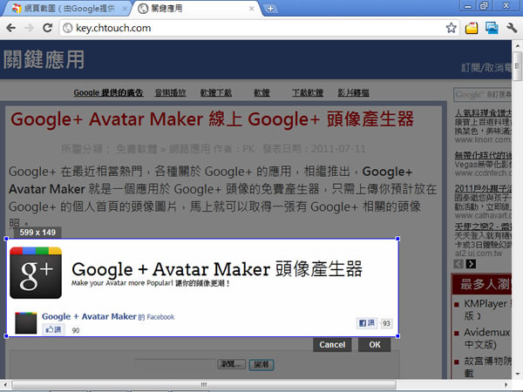The image size is (523, 392).
Task: Close the 關鍵應用 tab
Action: pyautogui.click(x=252, y=9)
